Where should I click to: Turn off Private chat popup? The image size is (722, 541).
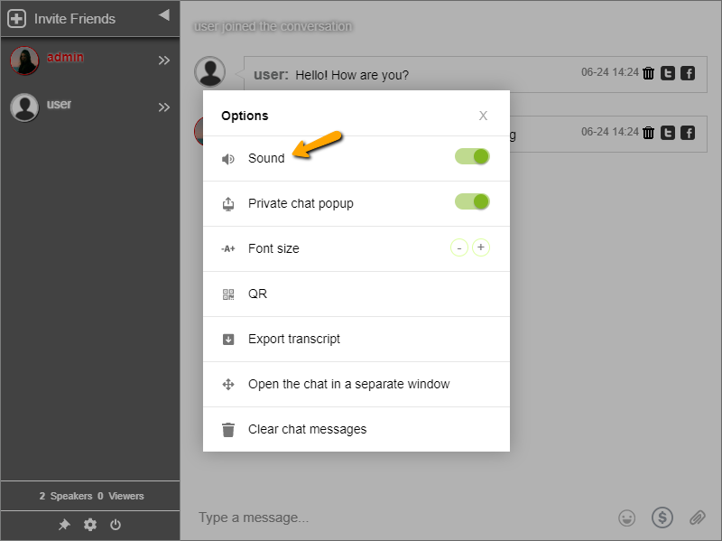tap(470, 202)
